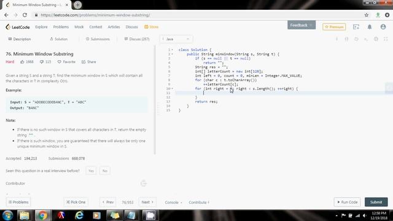Go to Next problem
The height and width of the screenshot is (221, 393).
point(147,202)
